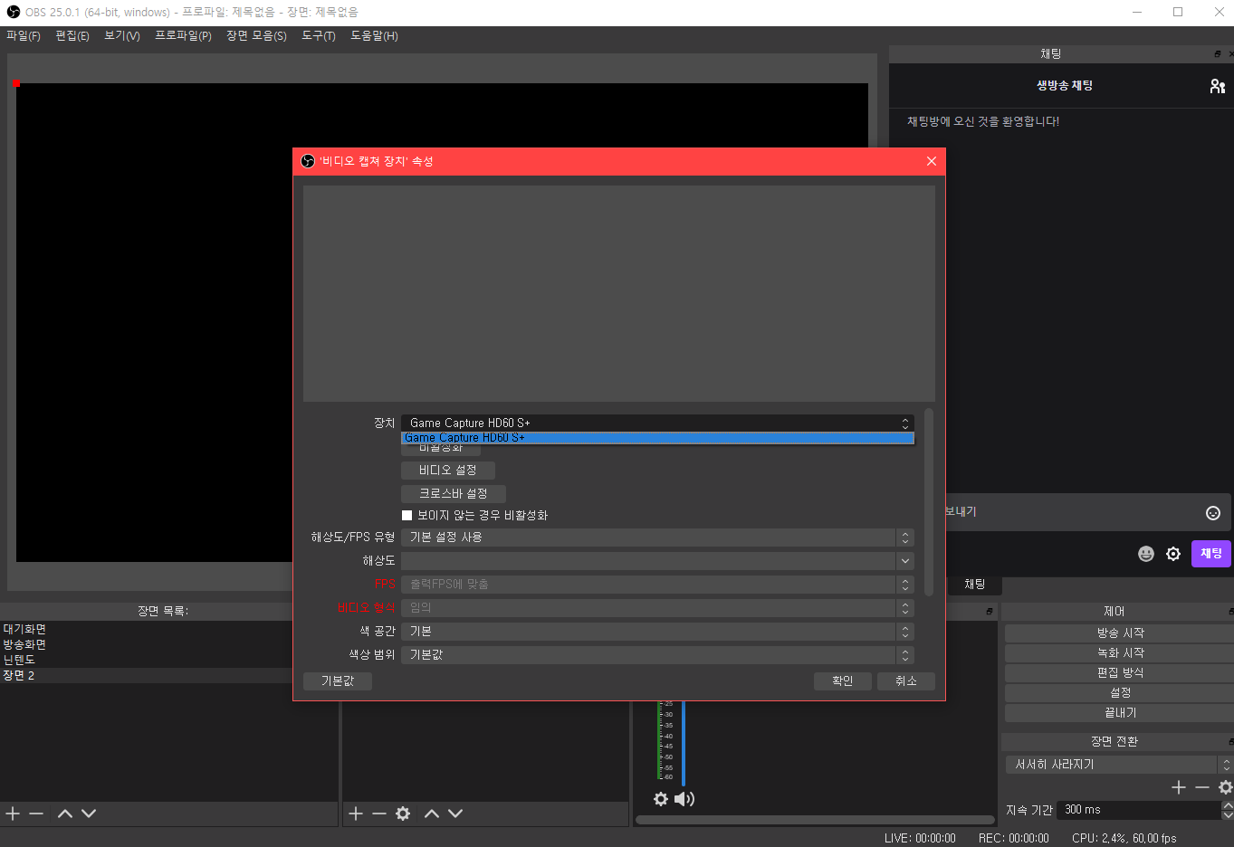Open chat settings gear icon
The height and width of the screenshot is (847, 1234).
point(1173,554)
